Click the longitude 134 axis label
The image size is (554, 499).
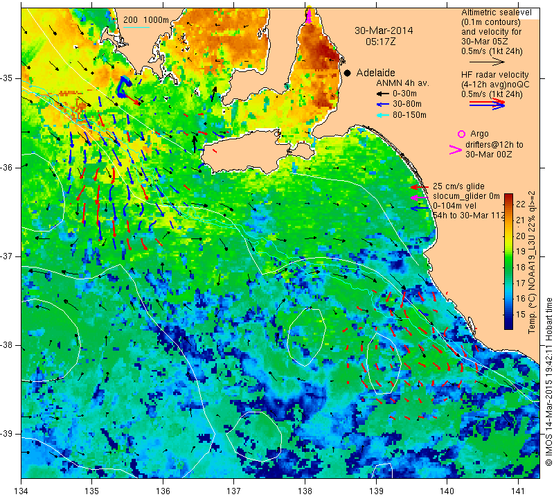pos(21,491)
